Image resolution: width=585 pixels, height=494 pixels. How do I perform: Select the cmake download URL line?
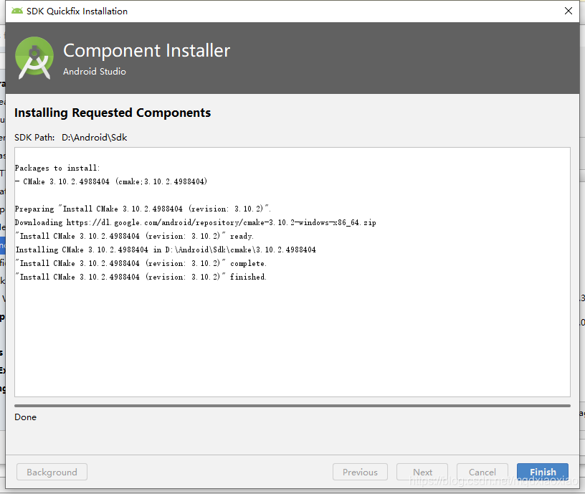click(x=201, y=222)
